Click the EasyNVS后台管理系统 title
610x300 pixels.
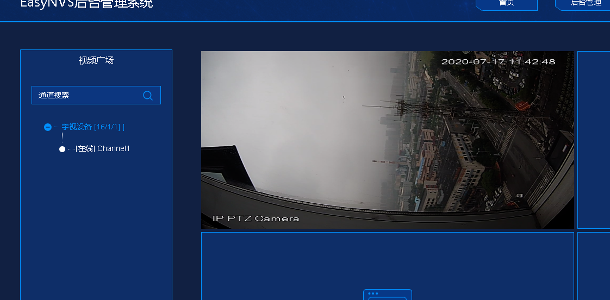(x=86, y=4)
